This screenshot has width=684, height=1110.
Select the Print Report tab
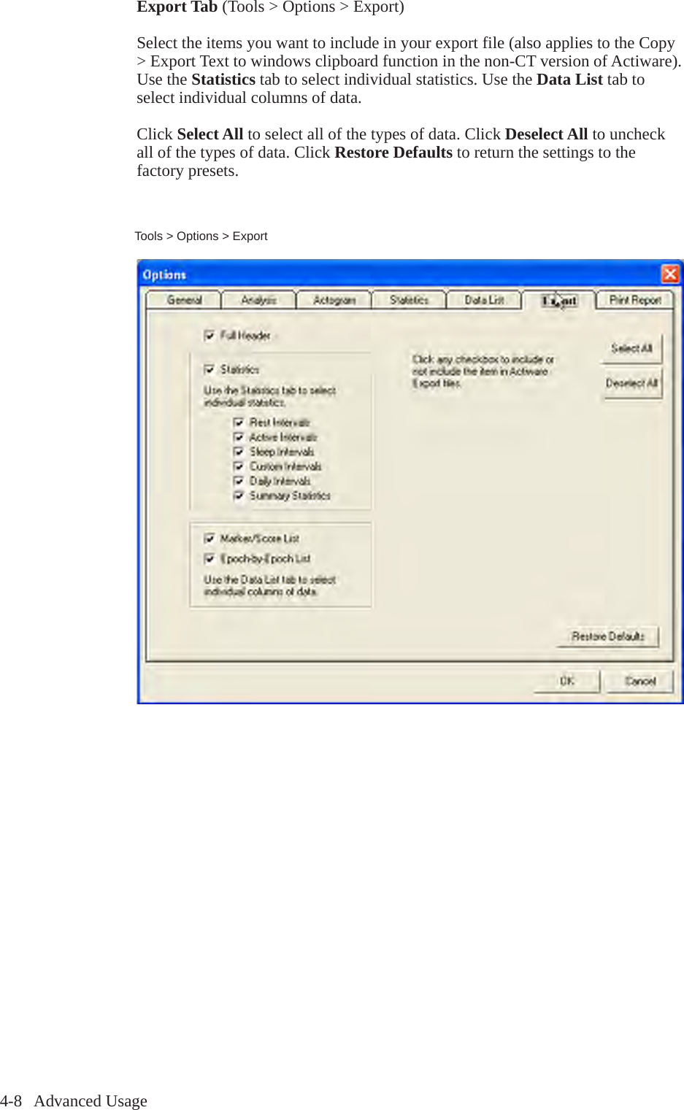coord(634,299)
